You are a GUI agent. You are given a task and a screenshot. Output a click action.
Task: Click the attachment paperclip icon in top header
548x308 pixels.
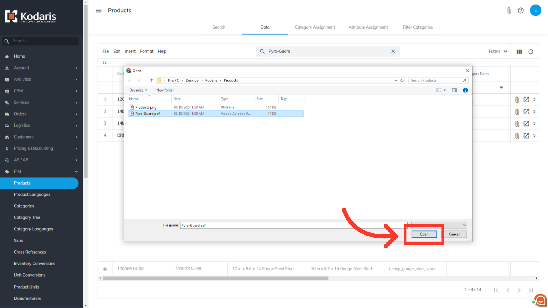point(509,11)
